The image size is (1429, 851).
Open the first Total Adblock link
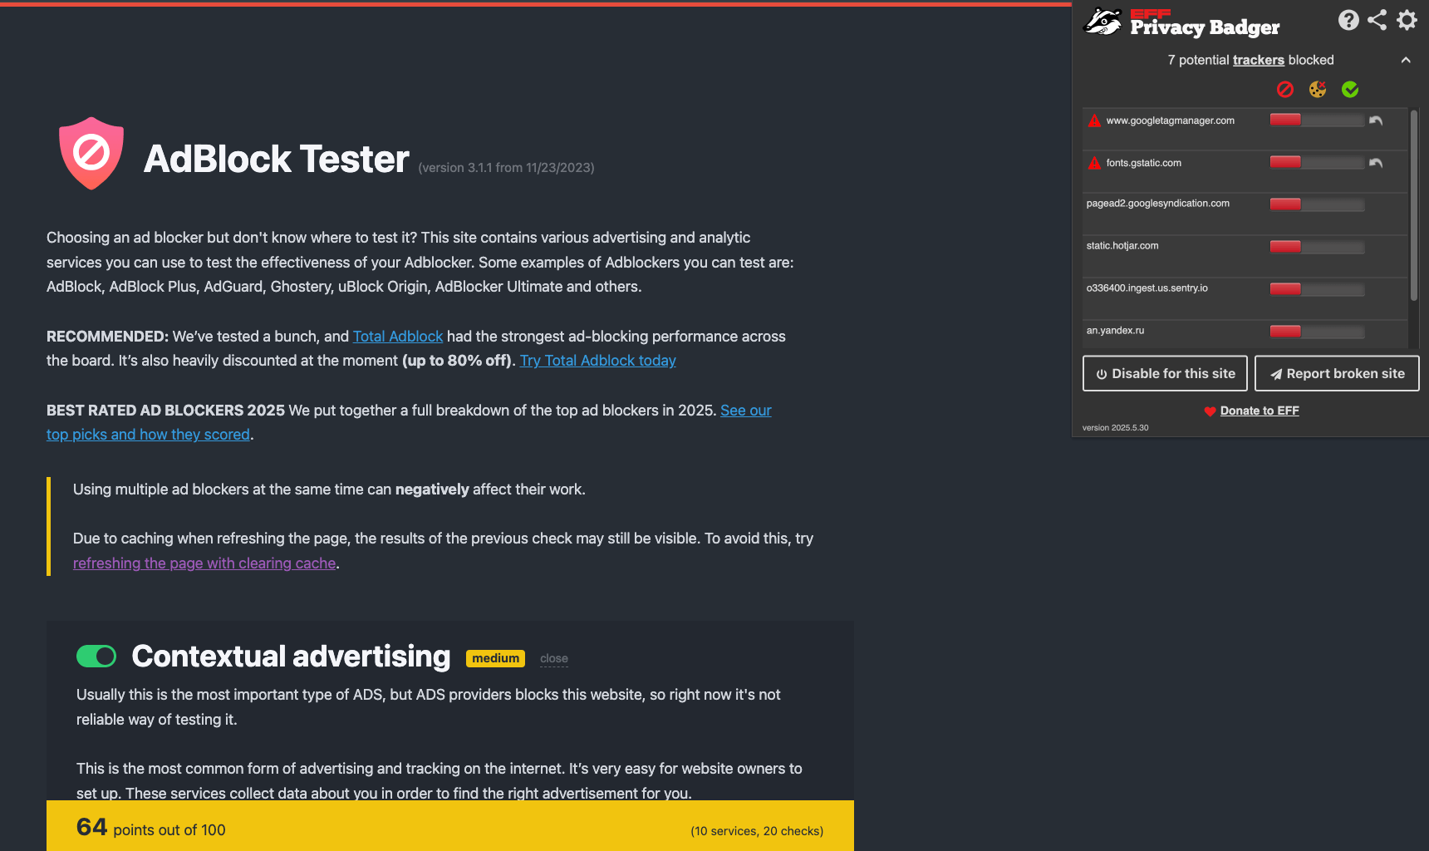(398, 337)
